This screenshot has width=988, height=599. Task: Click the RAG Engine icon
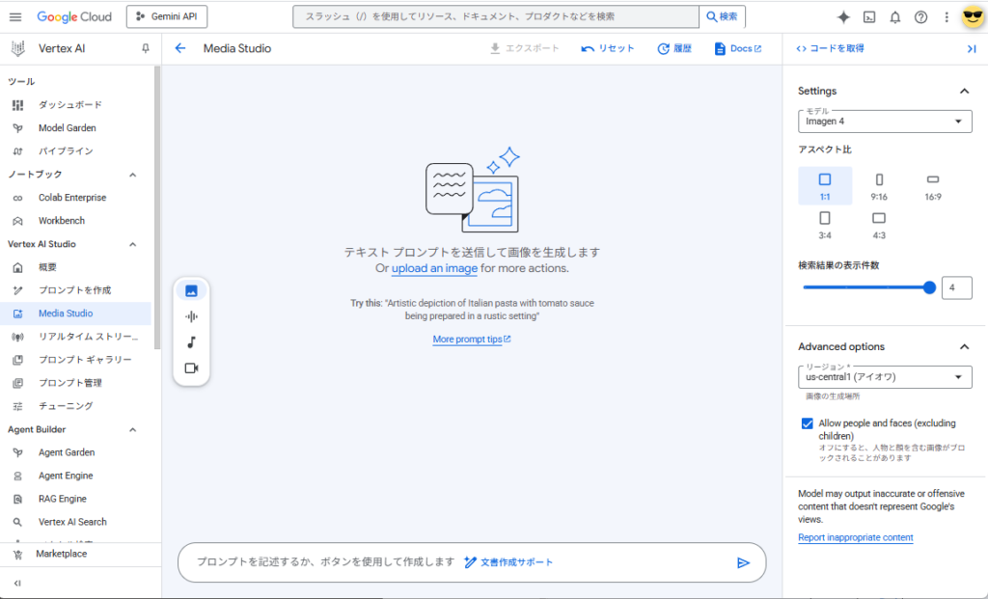point(17,499)
